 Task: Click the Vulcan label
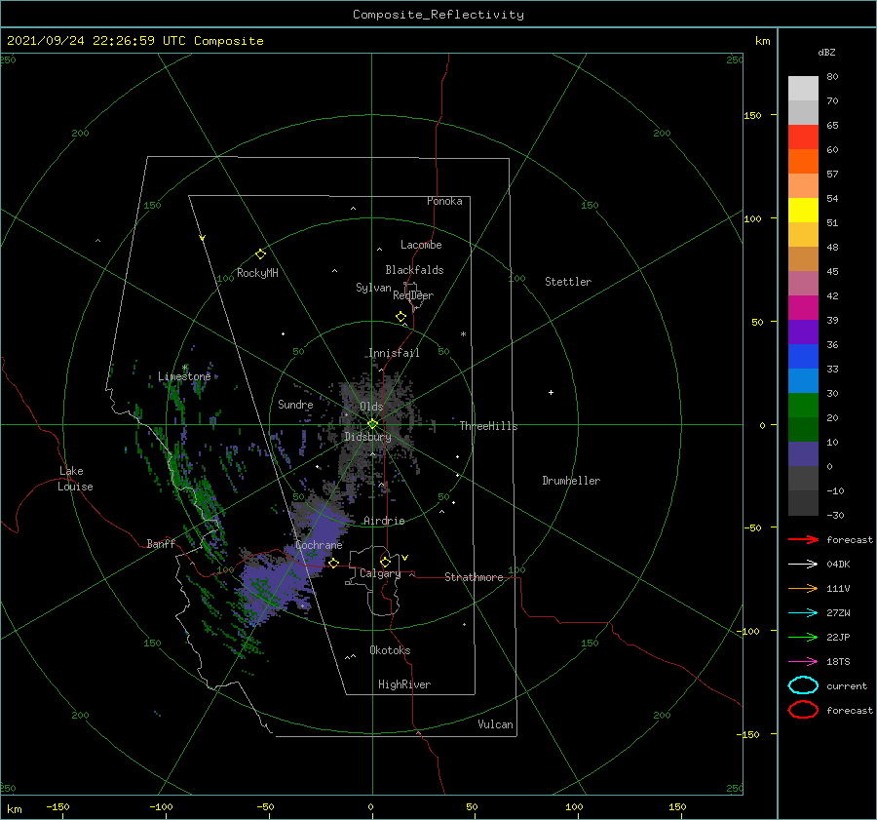tap(496, 724)
